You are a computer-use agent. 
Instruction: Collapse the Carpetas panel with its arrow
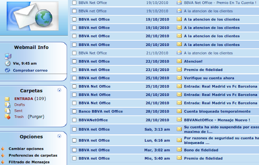click(x=59, y=90)
